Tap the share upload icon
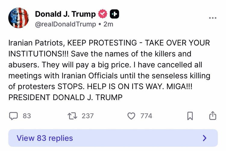 (212, 116)
